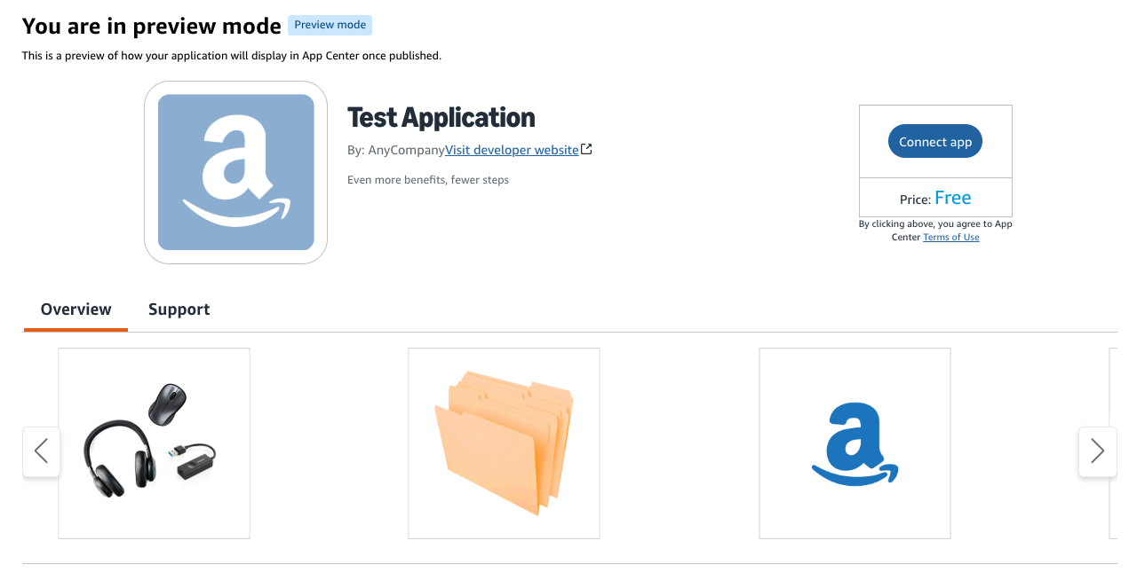Switch to the Overview tab
The height and width of the screenshot is (580, 1129).
point(76,310)
